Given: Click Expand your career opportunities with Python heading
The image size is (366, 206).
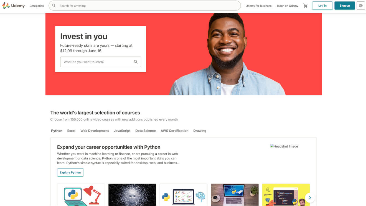Looking at the screenshot, I should [x=109, y=147].
